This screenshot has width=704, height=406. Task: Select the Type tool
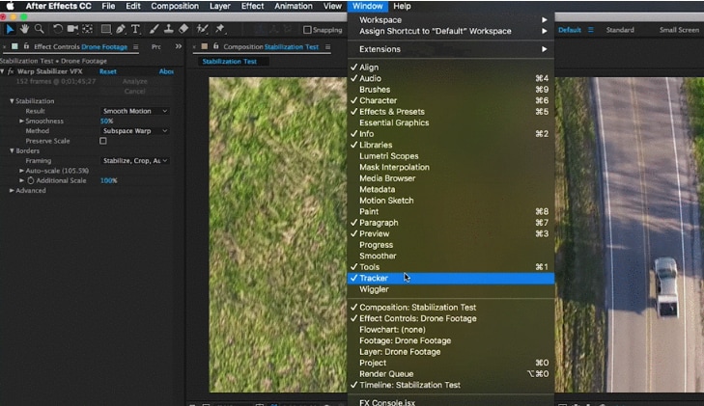(135, 29)
